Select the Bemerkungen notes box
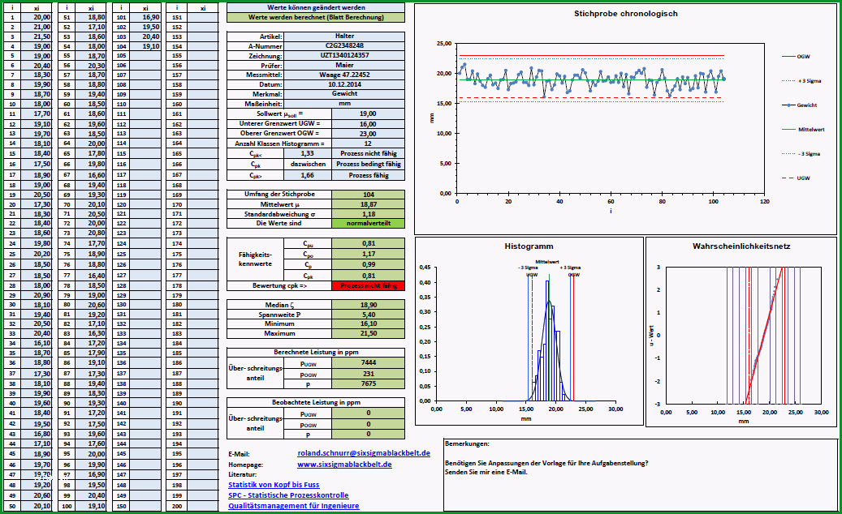Viewport: 842px width, 514px height. click(640, 475)
